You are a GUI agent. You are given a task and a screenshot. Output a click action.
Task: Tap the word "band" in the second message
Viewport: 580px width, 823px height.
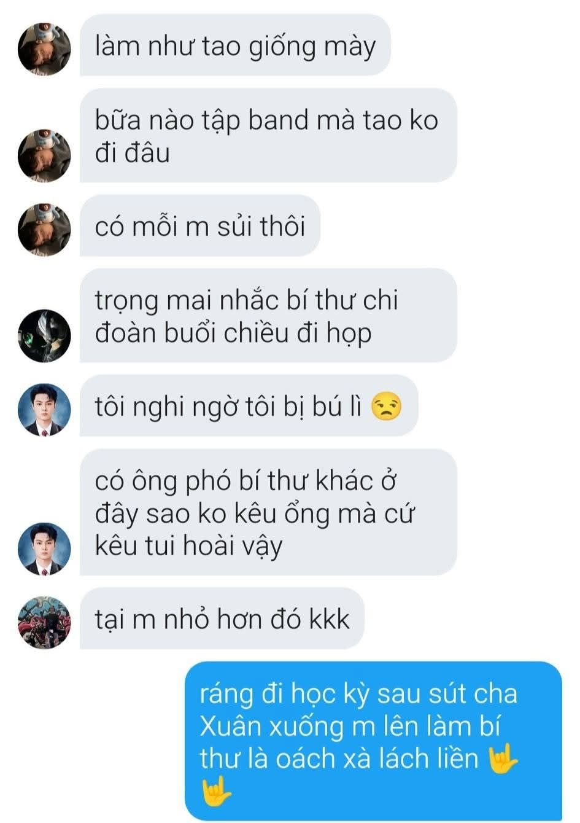(279, 120)
